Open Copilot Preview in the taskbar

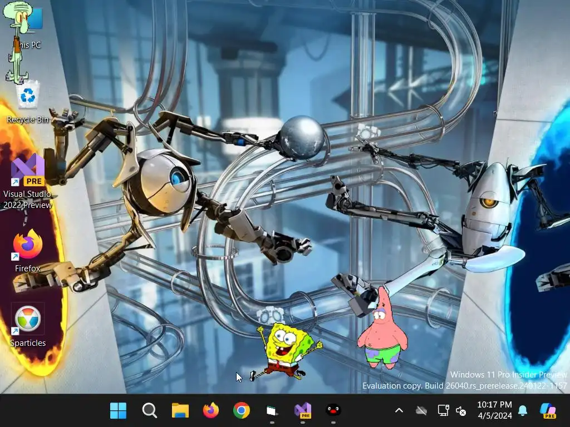548,411
